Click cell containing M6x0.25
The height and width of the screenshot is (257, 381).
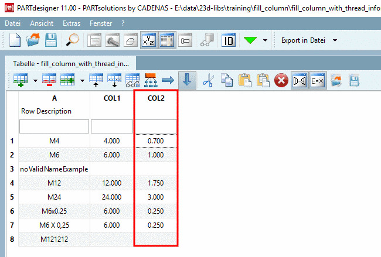pos(54,211)
